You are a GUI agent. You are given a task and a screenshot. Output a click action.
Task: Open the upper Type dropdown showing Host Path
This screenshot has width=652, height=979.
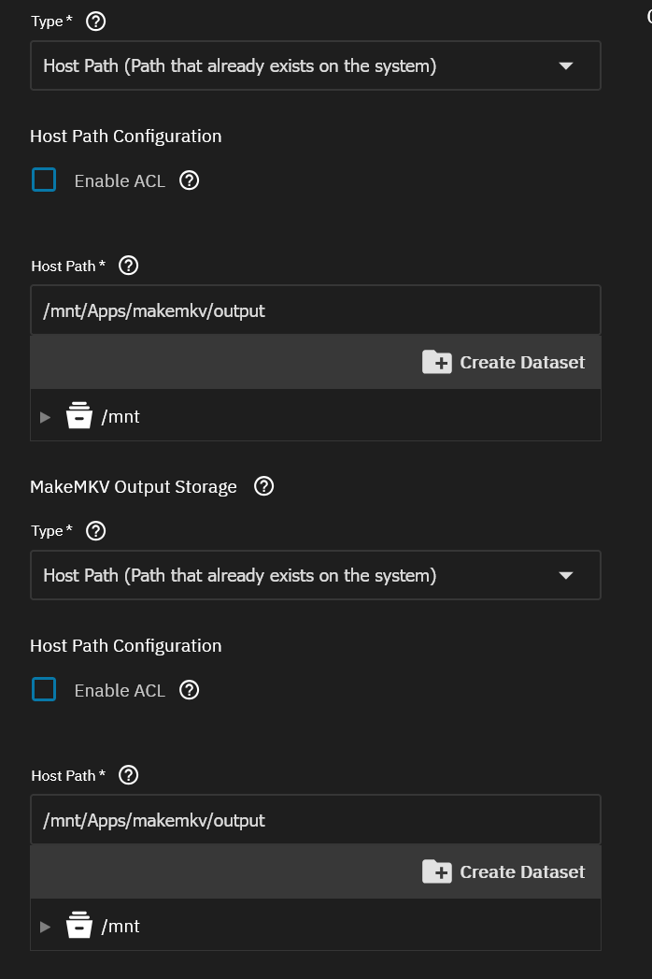click(x=315, y=65)
